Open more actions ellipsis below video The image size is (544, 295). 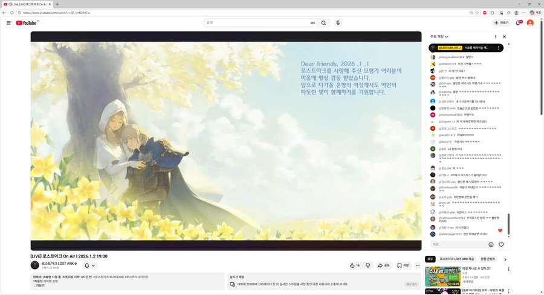(417, 265)
